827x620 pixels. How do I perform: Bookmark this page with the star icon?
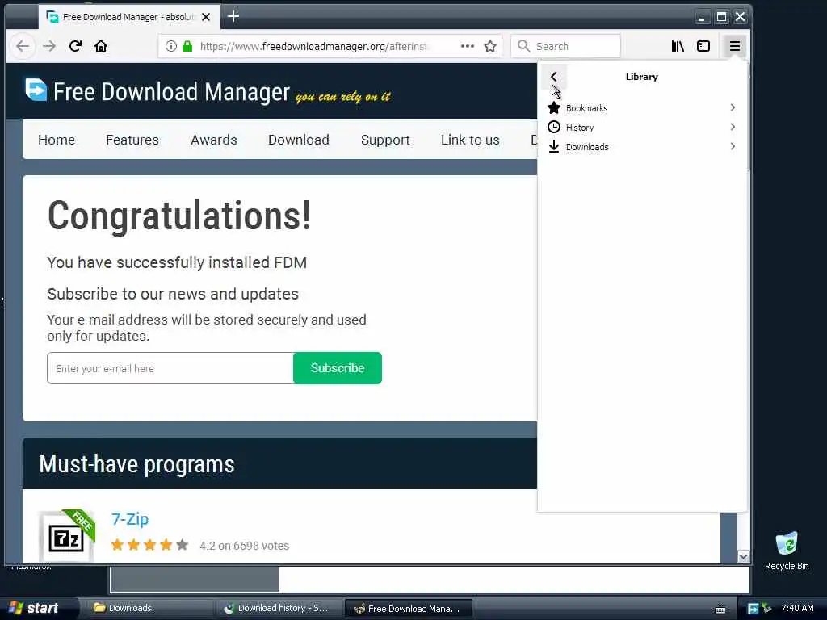pyautogui.click(x=490, y=46)
